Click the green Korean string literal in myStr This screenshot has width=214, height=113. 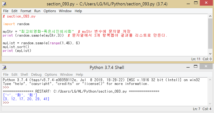[x=46, y=32]
